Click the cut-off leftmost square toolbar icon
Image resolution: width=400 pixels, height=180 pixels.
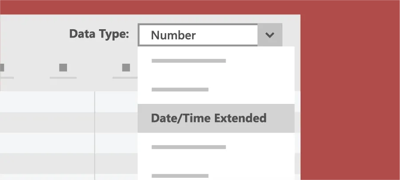[2, 68]
